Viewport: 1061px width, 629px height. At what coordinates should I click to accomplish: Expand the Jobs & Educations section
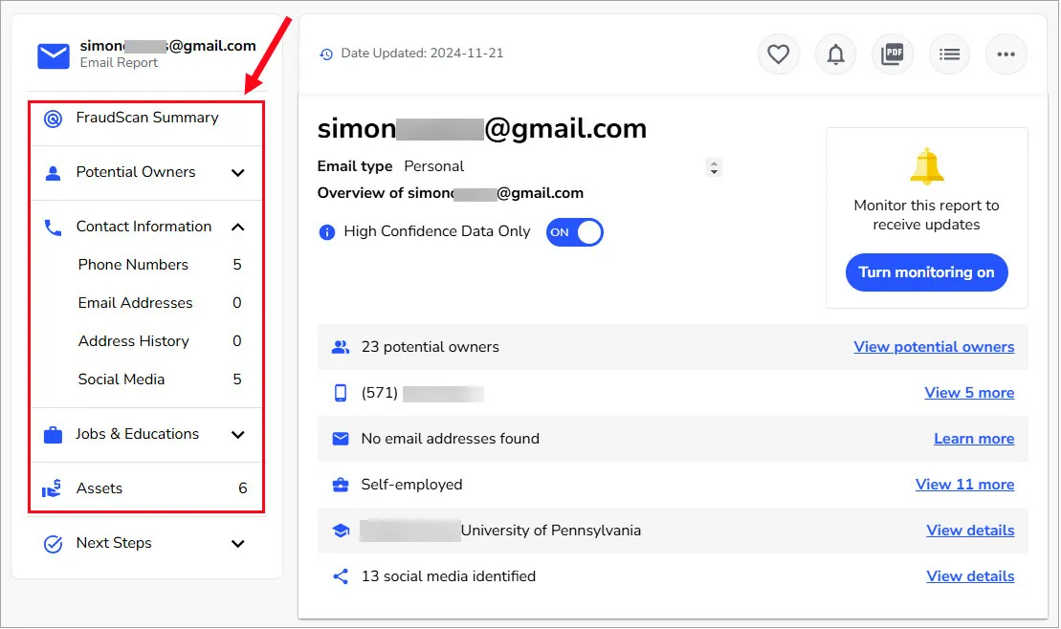point(238,434)
